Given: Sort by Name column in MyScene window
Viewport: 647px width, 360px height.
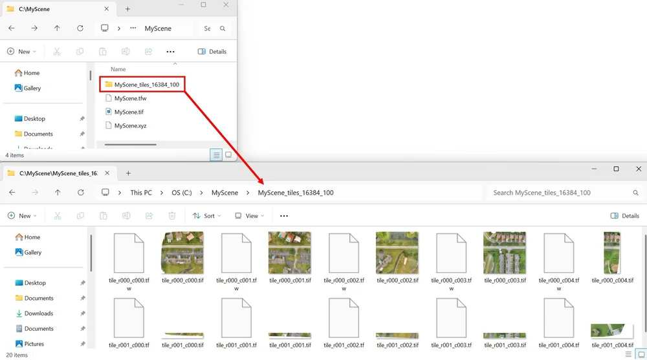Looking at the screenshot, I should (118, 69).
